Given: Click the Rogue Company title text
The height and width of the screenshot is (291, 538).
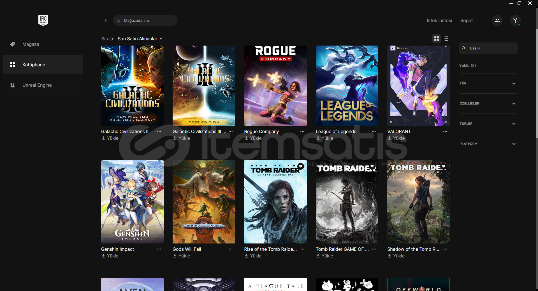Looking at the screenshot, I should point(261,131).
